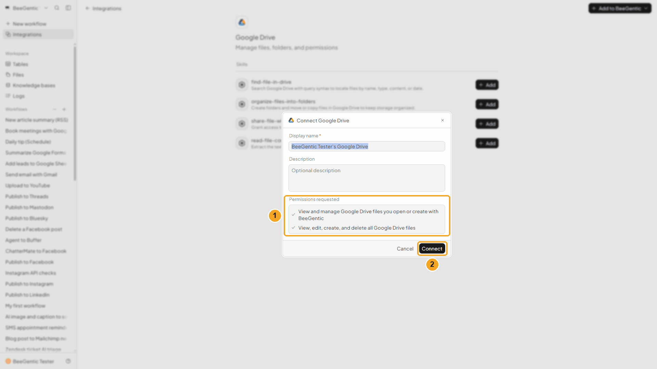Expand the BeeGentic workspace switcher
The image size is (657, 369).
tap(26, 8)
